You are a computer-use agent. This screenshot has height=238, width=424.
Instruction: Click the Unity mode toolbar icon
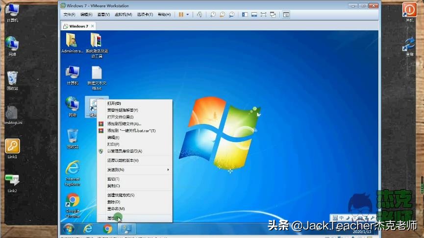pyautogui.click(x=273, y=15)
